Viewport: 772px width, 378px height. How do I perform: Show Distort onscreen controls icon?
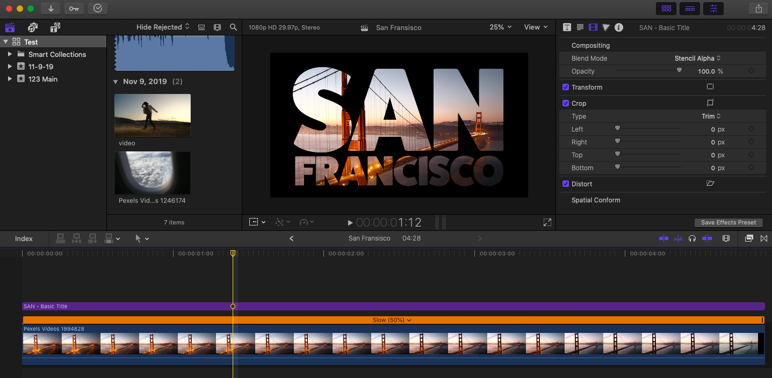tap(710, 183)
